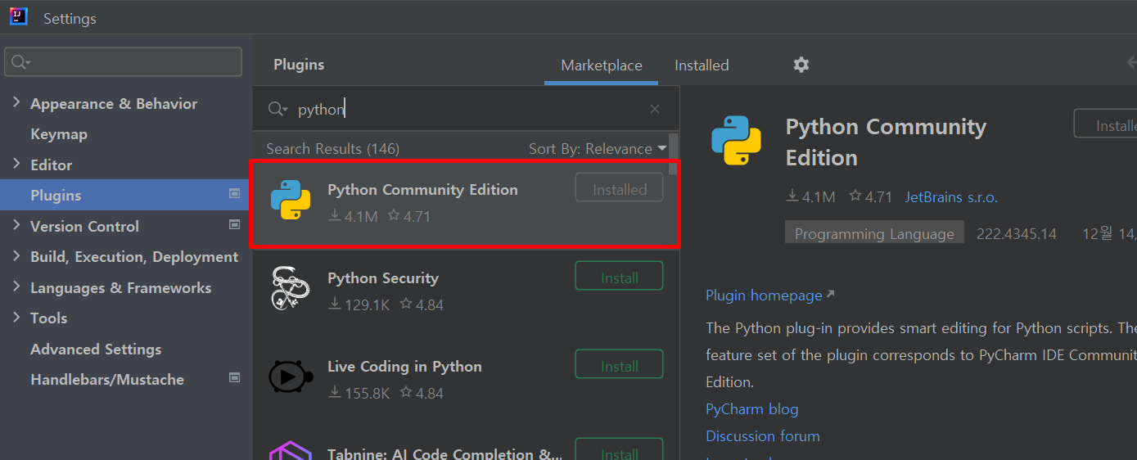Select Live Coding in Python entry title
The height and width of the screenshot is (460, 1137).
tap(404, 367)
